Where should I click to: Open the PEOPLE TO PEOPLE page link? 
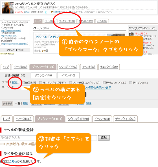[x=50, y=37]
